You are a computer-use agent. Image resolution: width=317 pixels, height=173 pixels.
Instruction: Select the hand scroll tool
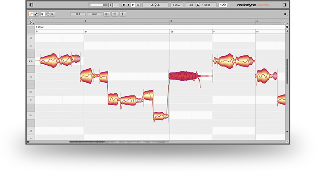click(x=48, y=14)
